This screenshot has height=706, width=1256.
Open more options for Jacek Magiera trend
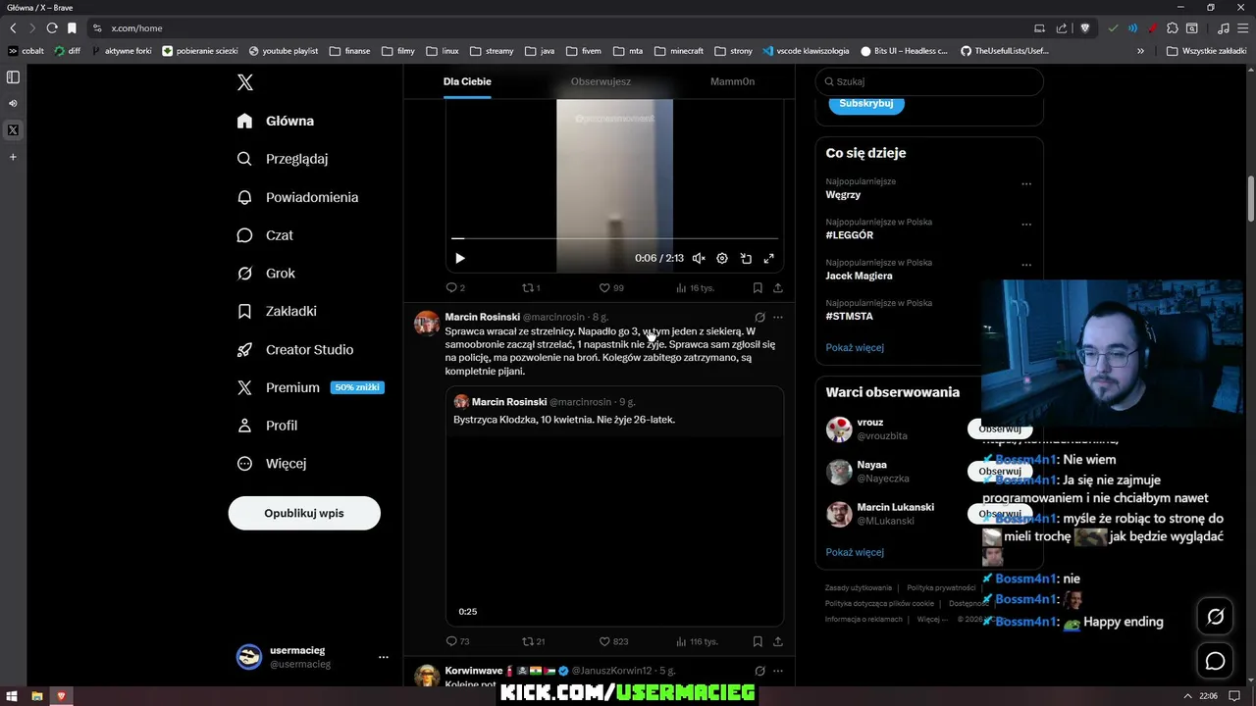point(1026,265)
